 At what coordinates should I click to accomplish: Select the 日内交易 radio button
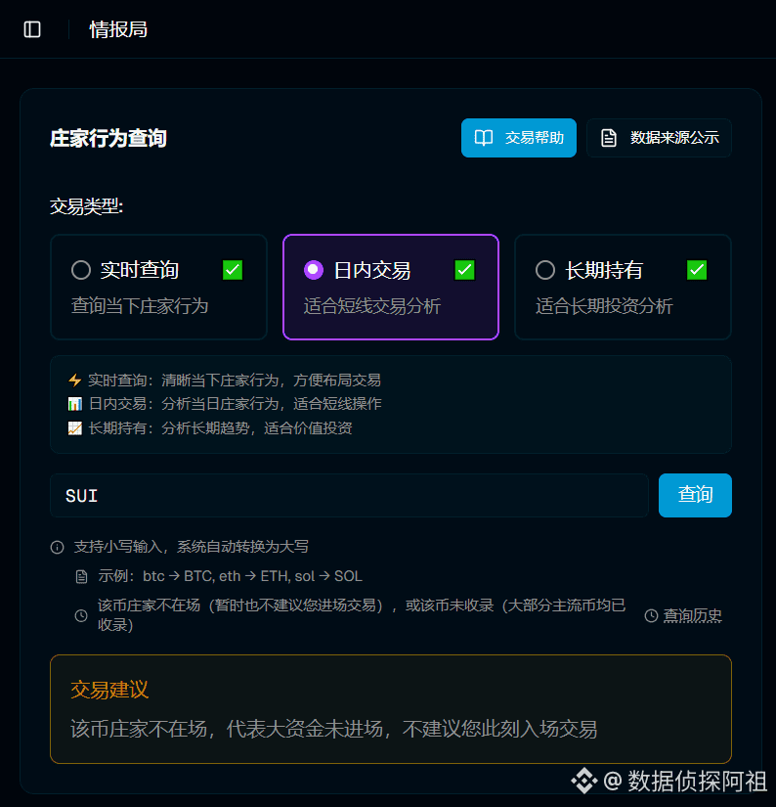pyautogui.click(x=313, y=270)
